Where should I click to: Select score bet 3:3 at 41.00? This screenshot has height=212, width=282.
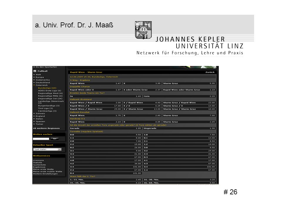click(x=105, y=154)
